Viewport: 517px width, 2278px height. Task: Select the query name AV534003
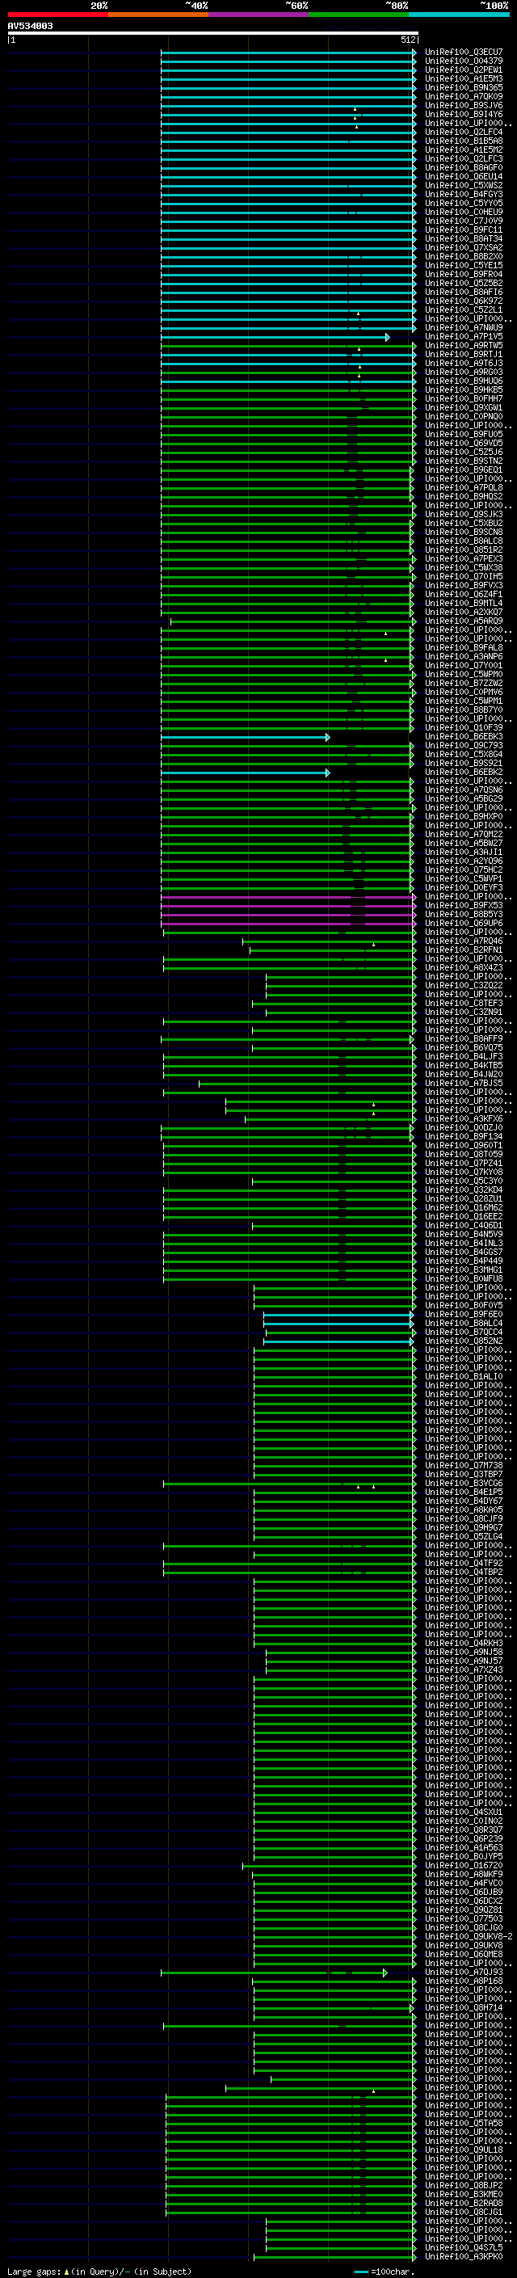click(30, 27)
